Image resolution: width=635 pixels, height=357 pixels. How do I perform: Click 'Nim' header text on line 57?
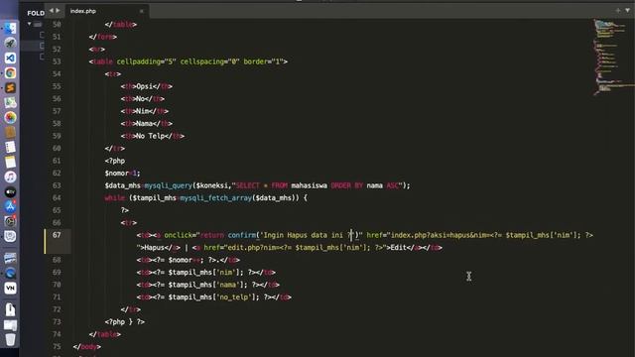pyautogui.click(x=142, y=111)
